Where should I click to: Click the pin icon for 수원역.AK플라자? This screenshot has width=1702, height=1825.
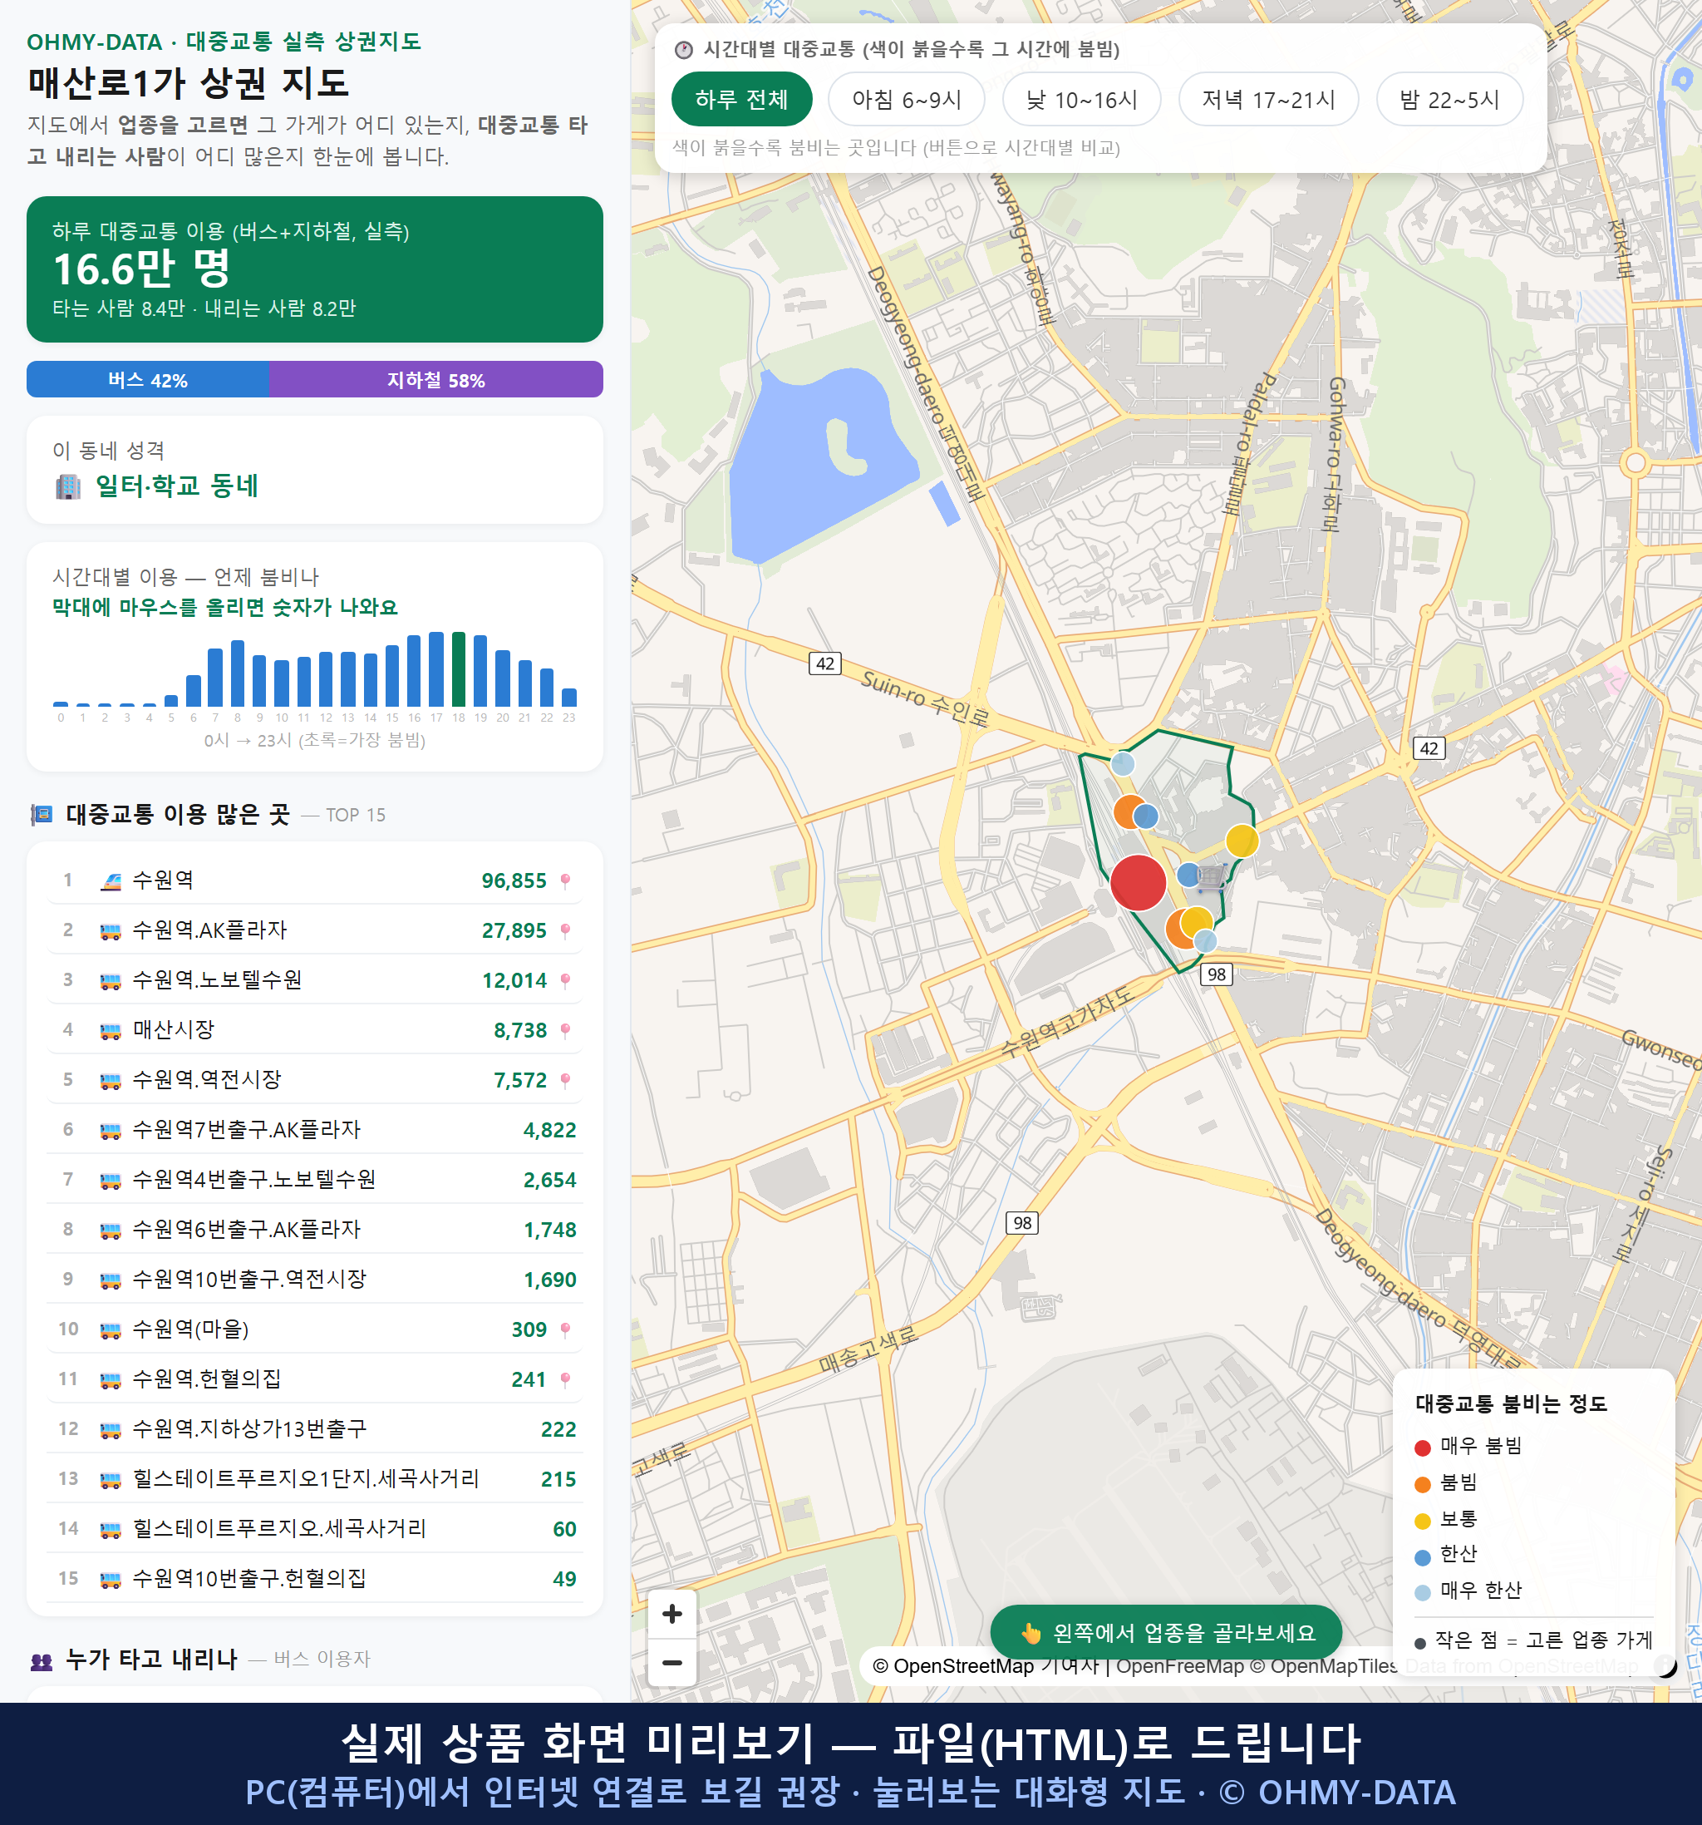click(565, 931)
